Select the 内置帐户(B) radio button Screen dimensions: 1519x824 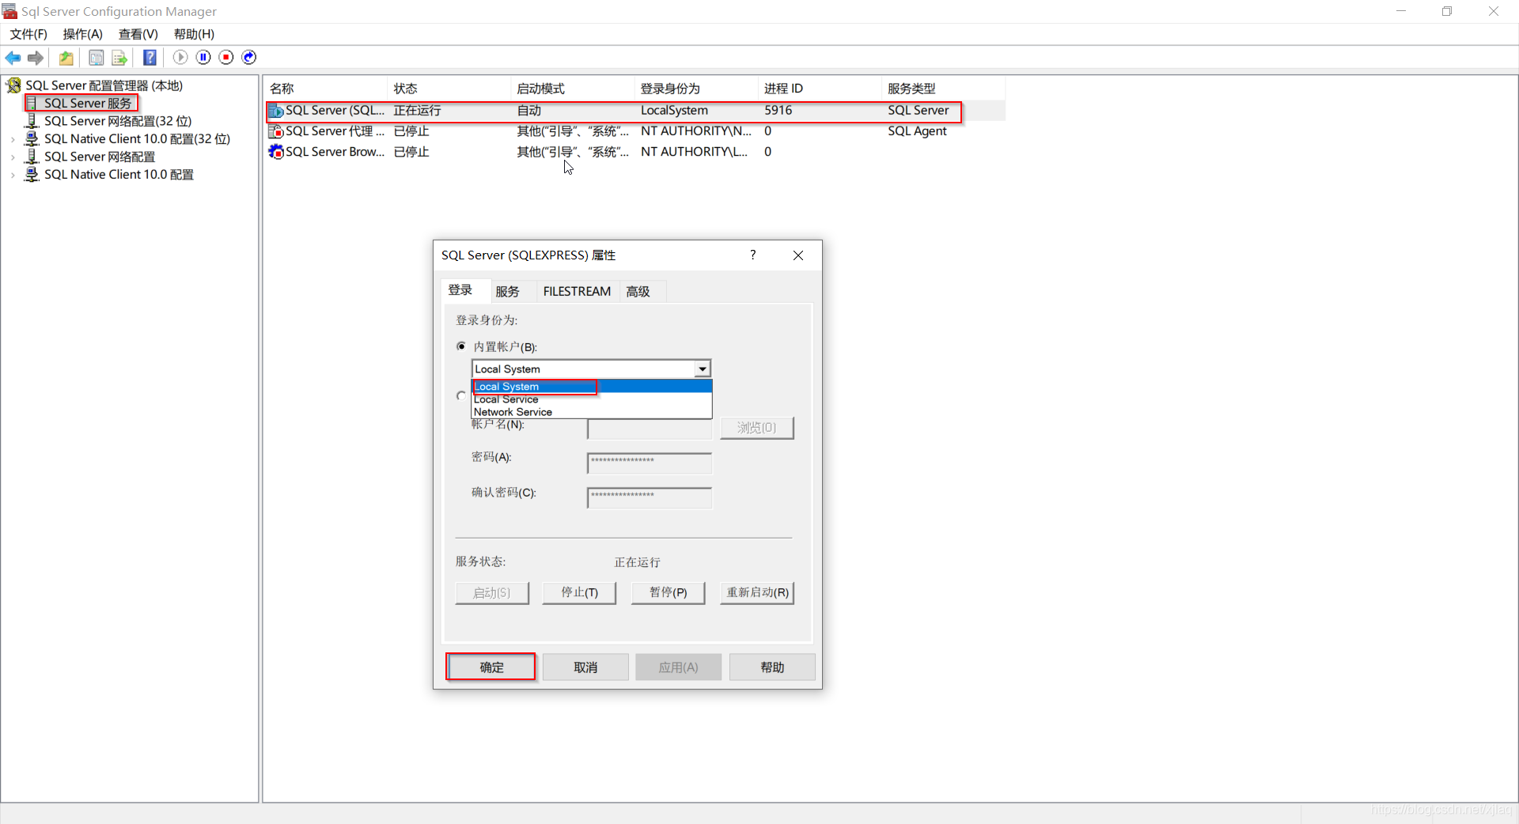click(x=461, y=346)
